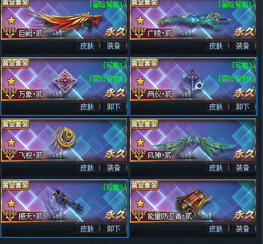Open 皮肤 skins for 撼天·贰
263x244 pixels.
click(87, 229)
